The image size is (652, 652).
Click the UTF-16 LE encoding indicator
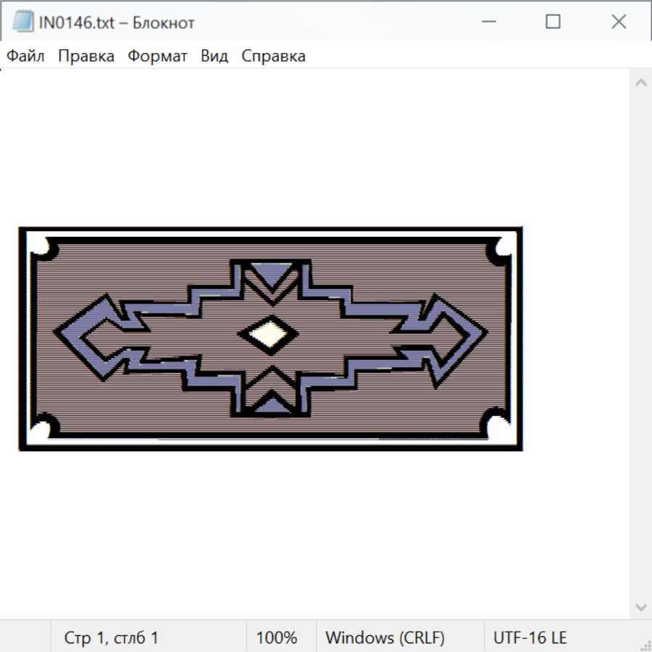click(530, 638)
